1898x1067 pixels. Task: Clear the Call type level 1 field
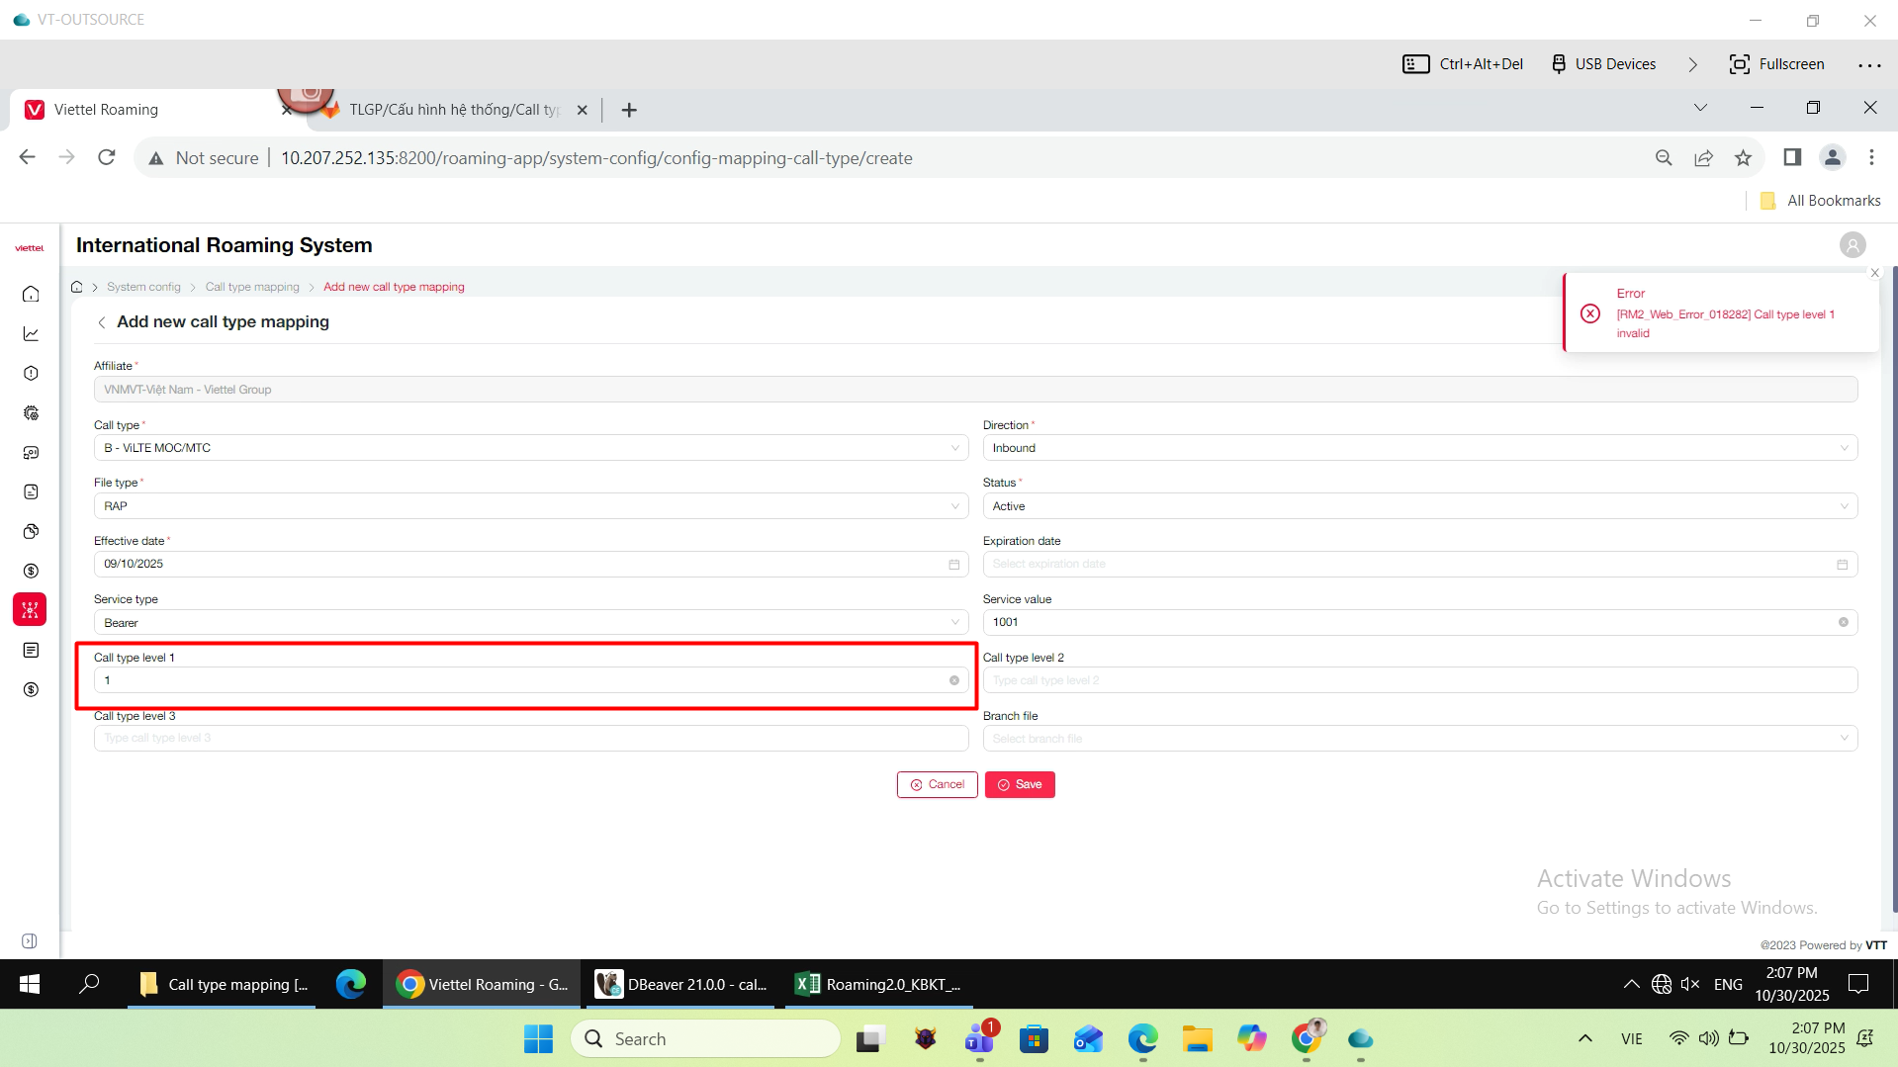pos(953,680)
